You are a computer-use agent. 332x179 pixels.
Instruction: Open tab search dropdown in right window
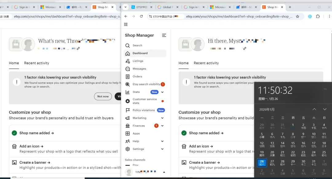coord(125,7)
